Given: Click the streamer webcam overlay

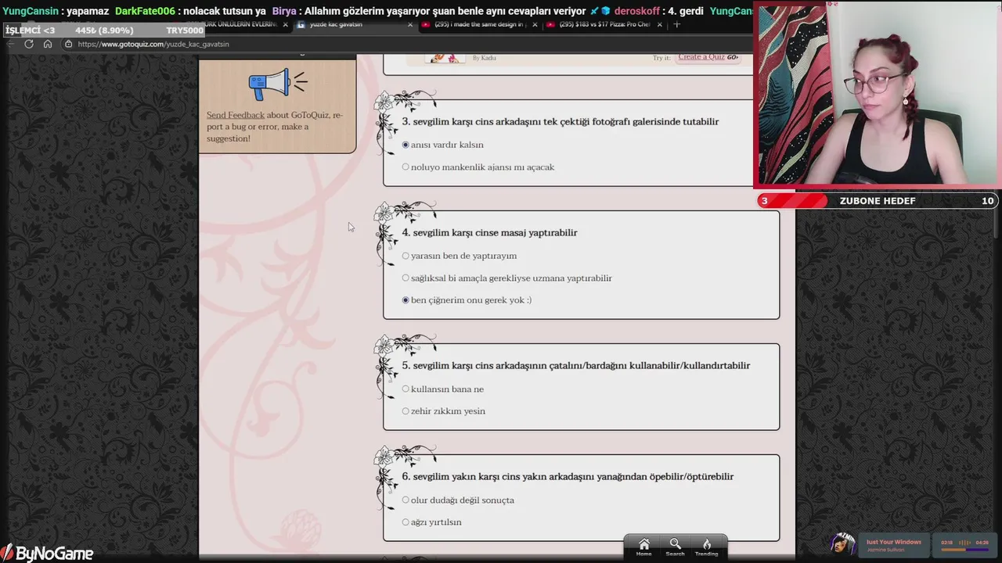Looking at the screenshot, I should (x=878, y=94).
